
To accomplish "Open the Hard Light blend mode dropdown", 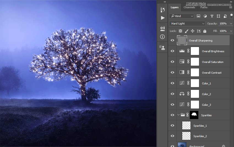I will point(187,24).
